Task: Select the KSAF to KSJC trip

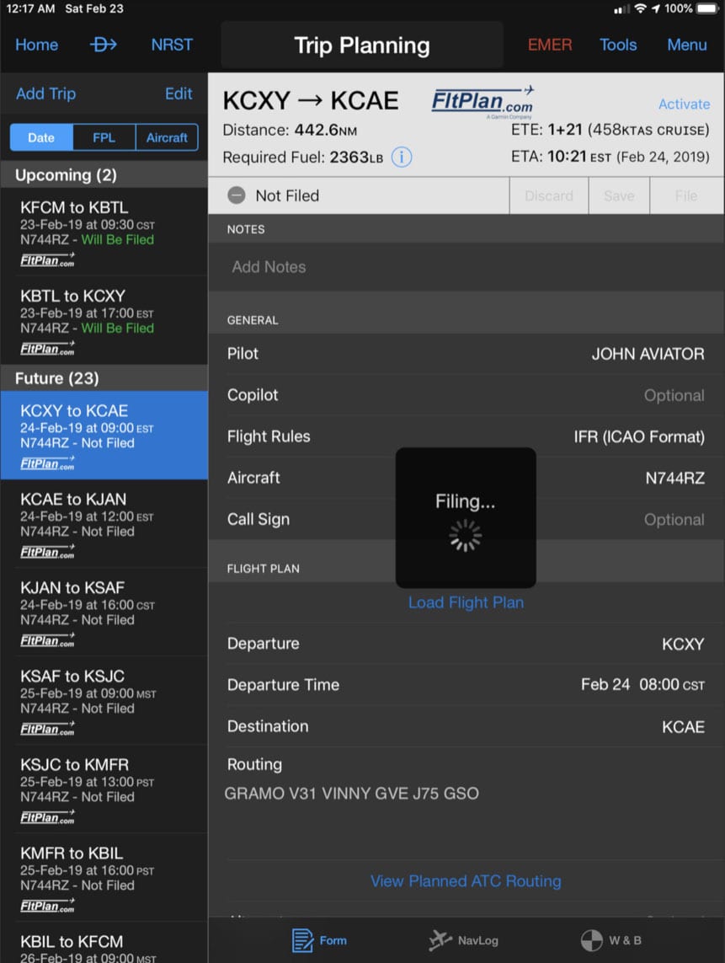Action: click(104, 700)
